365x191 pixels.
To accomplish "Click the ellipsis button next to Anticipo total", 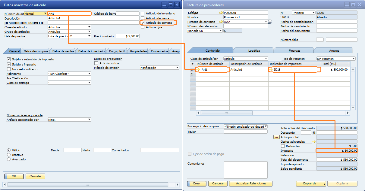I will pos(276,137).
